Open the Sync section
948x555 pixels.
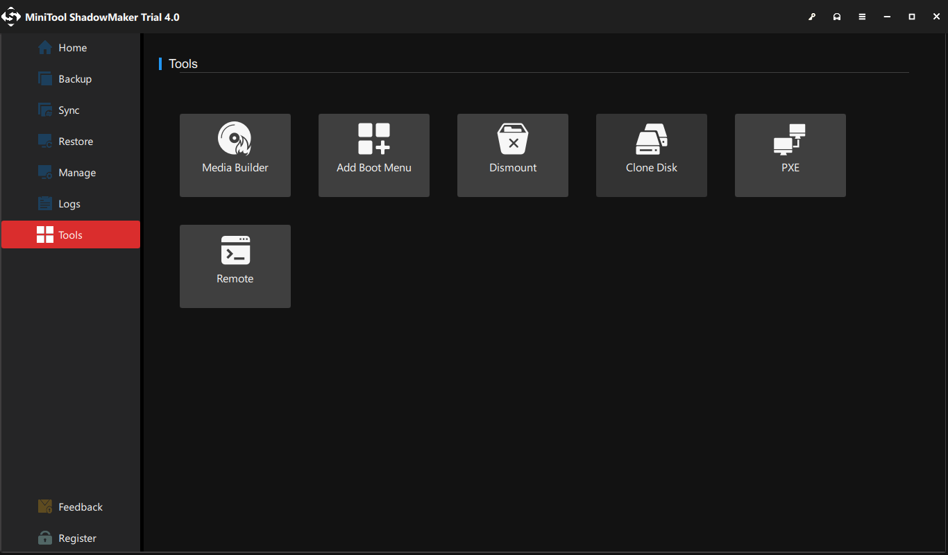(71, 110)
